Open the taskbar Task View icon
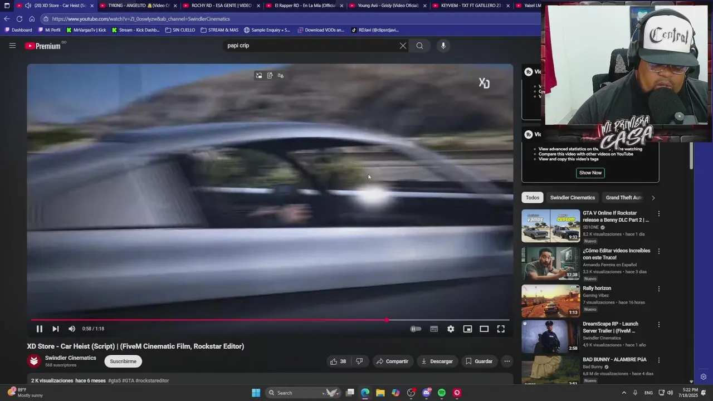This screenshot has width=713, height=401. click(350, 393)
